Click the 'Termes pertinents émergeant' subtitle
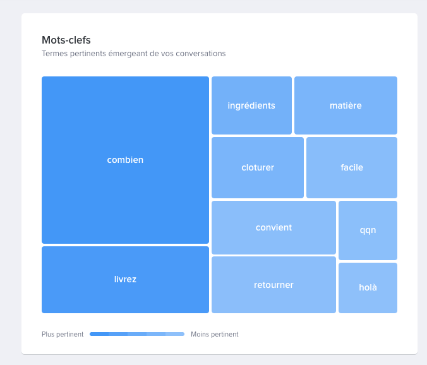The image size is (427, 365). 134,54
